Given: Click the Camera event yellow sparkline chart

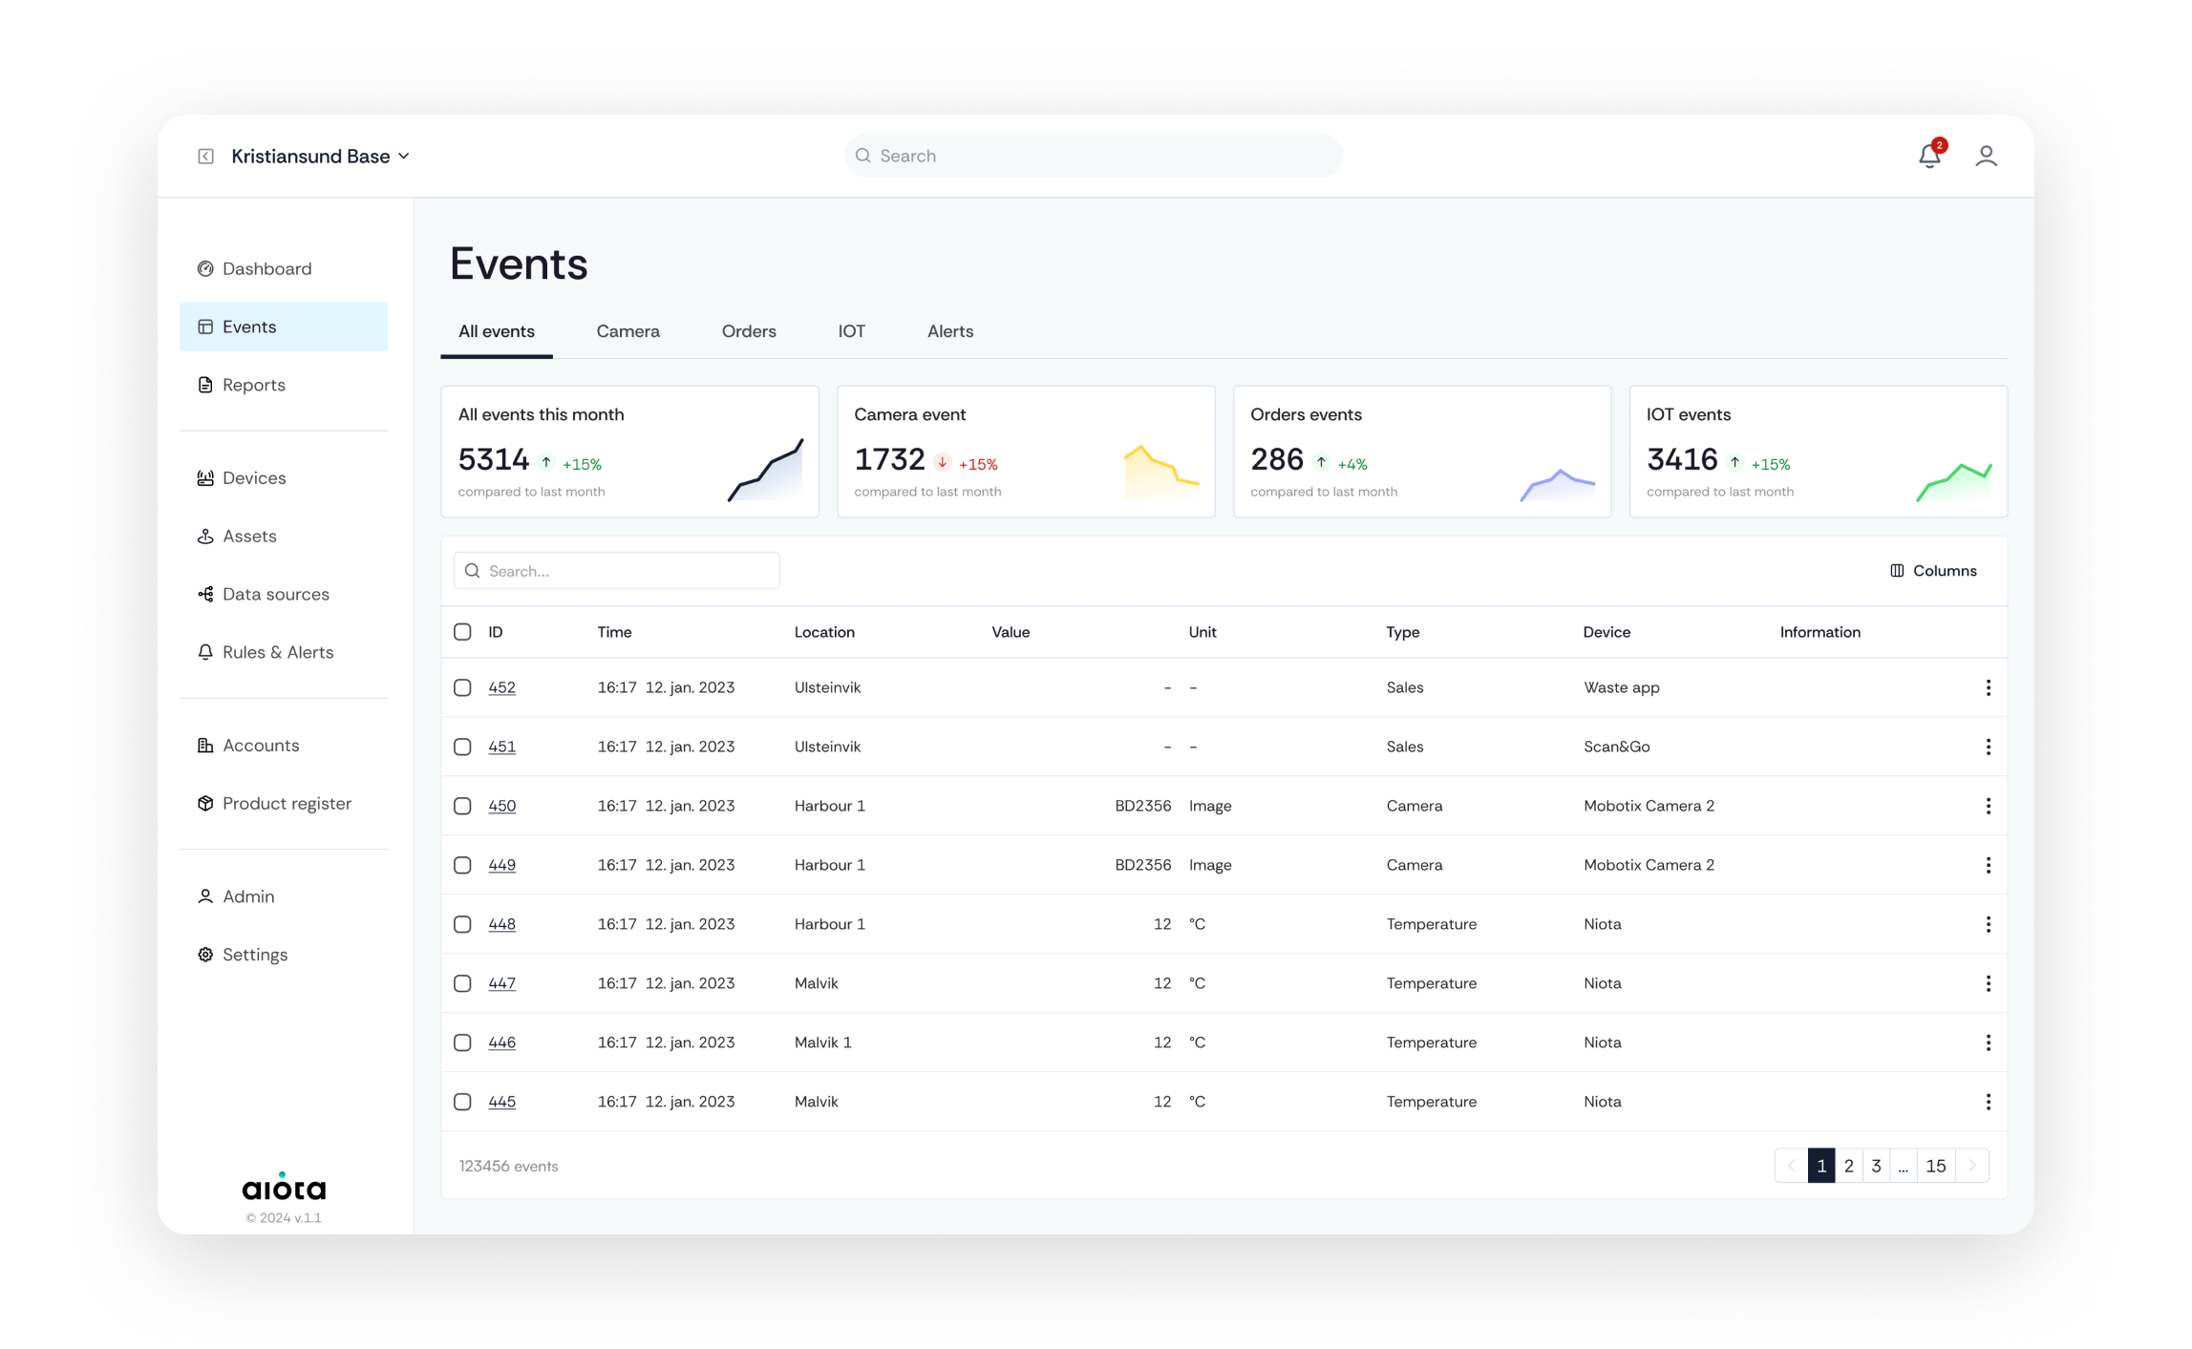Looking at the screenshot, I should (1160, 472).
